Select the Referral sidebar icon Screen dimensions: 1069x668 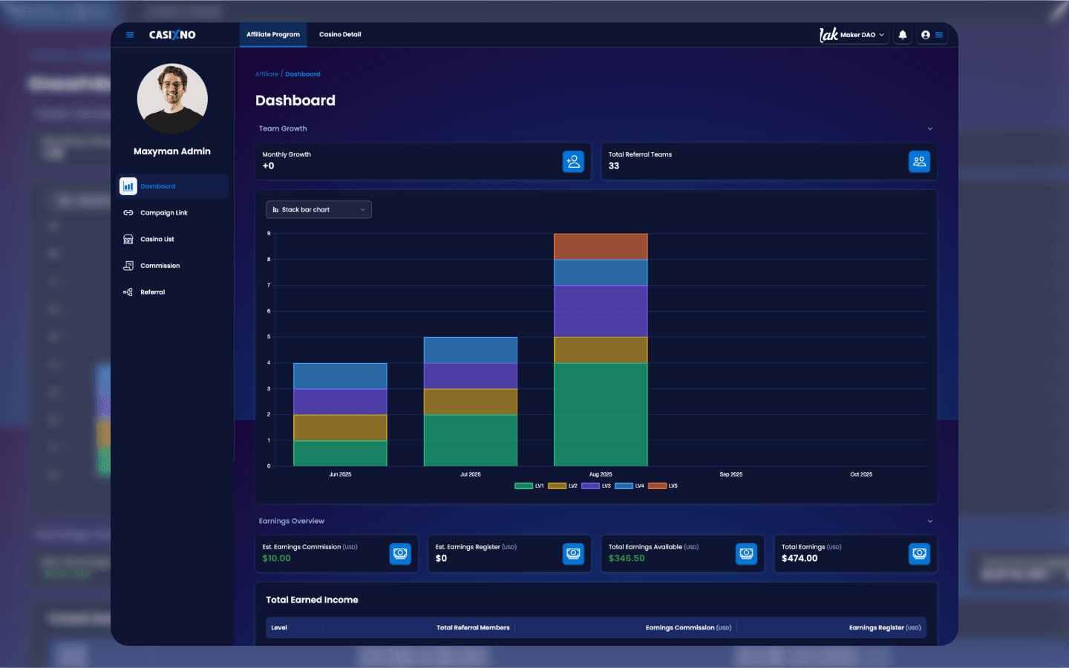(x=128, y=292)
